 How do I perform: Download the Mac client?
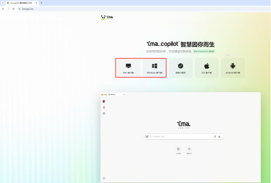tap(128, 68)
